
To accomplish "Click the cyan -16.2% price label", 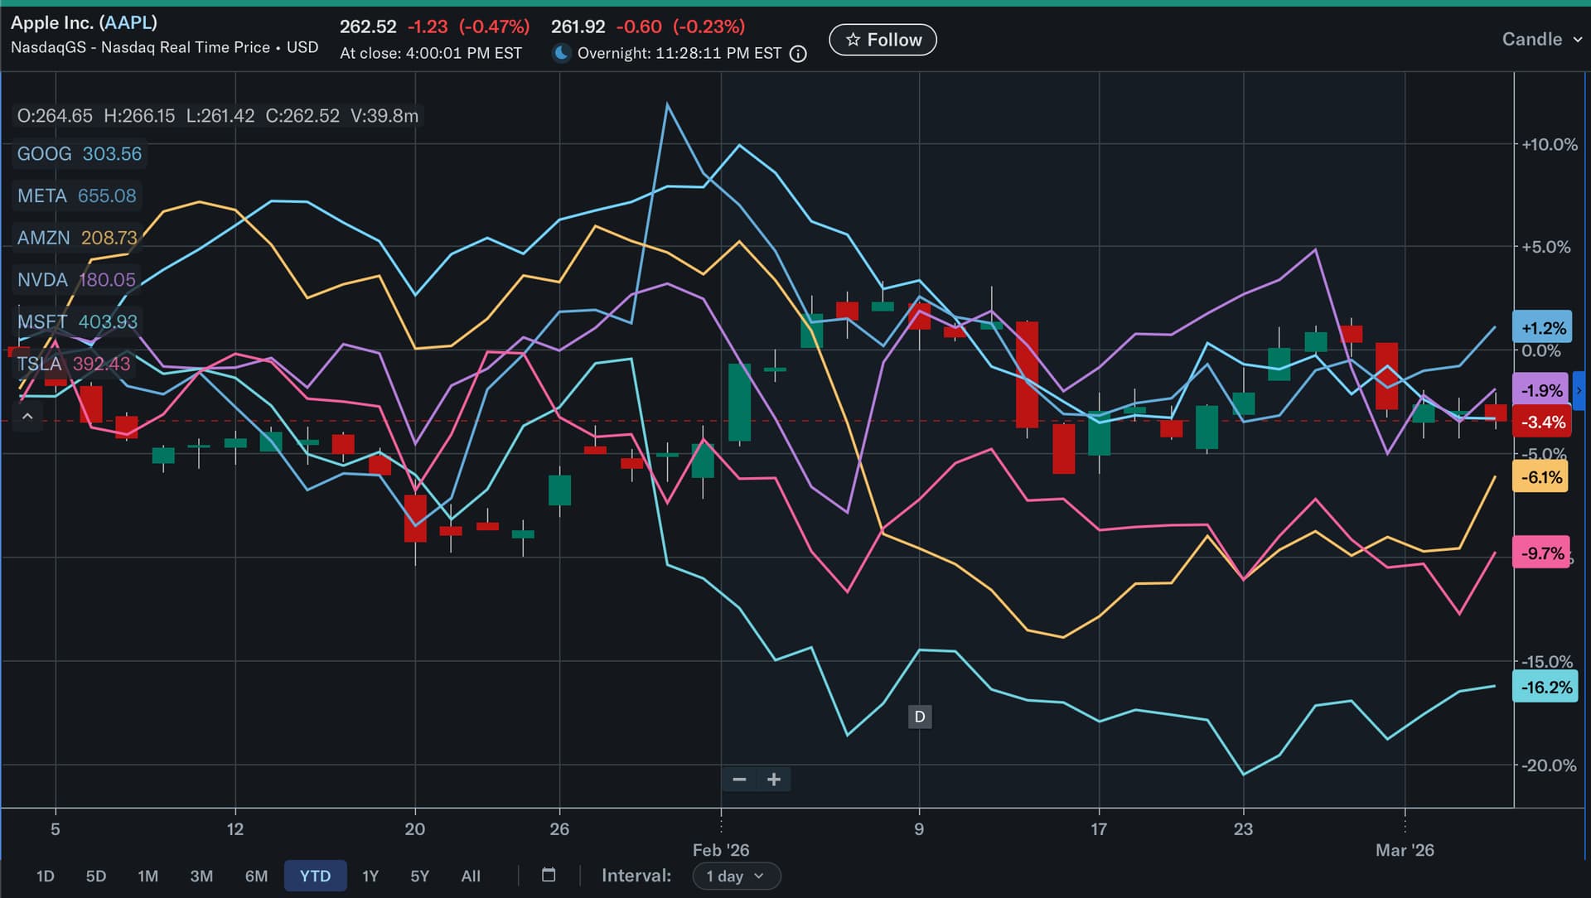I will coord(1545,687).
